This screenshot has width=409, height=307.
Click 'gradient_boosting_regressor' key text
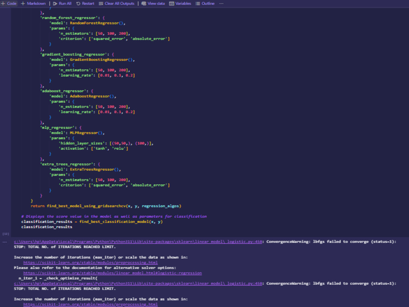click(74, 54)
